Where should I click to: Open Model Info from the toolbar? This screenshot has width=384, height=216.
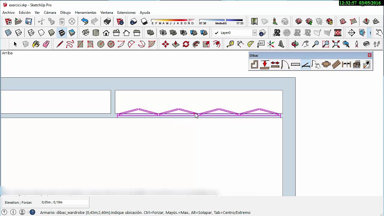(120, 22)
